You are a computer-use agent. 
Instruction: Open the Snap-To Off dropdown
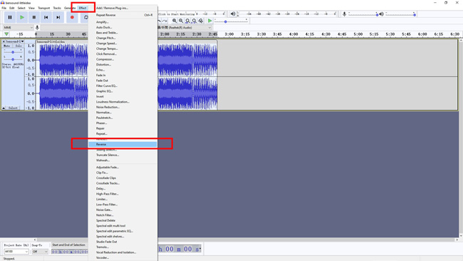coord(40,252)
